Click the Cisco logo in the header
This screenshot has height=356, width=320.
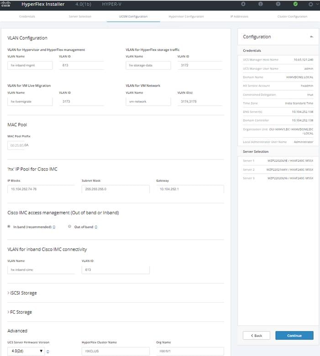tap(5, 4)
